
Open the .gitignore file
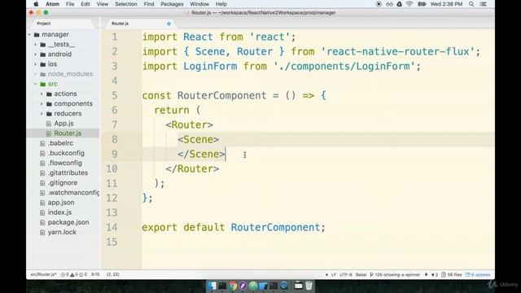click(x=63, y=182)
